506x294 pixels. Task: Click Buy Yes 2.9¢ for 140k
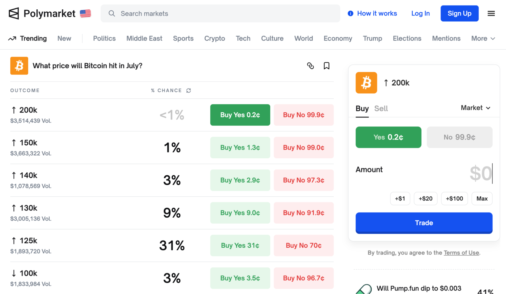click(240, 180)
